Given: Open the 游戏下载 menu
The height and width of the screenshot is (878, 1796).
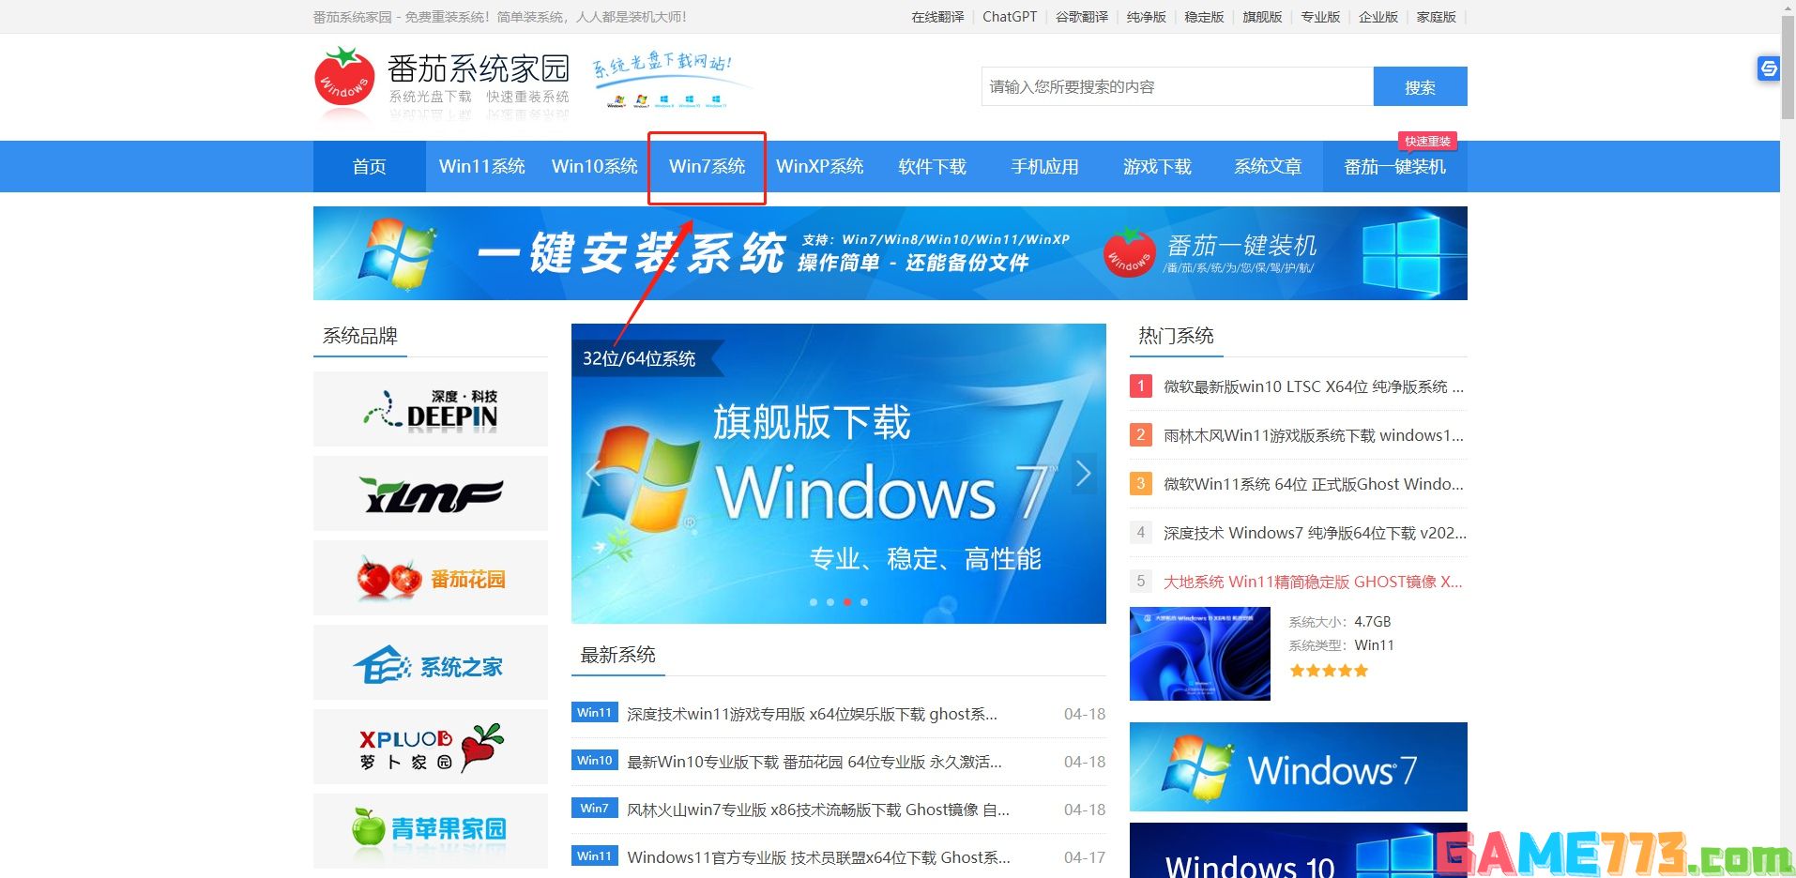Looking at the screenshot, I should click(1158, 167).
